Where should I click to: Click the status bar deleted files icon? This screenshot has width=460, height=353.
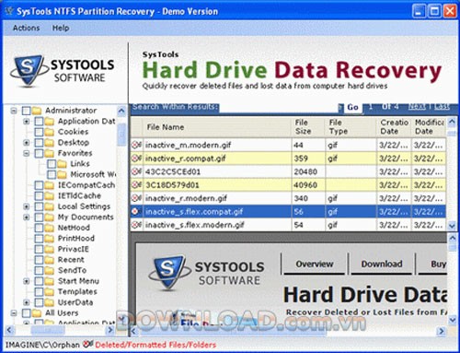point(87,345)
